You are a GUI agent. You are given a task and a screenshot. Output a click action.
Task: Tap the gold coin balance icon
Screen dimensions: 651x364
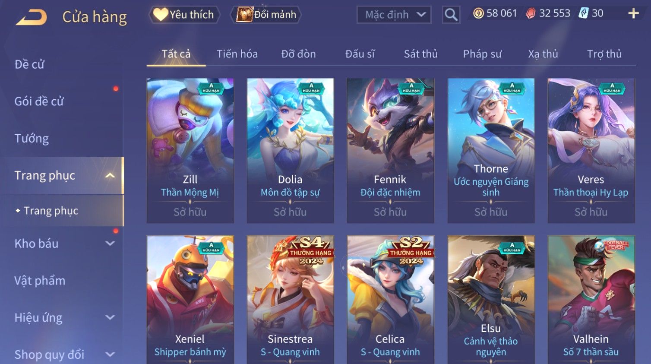[x=478, y=13]
